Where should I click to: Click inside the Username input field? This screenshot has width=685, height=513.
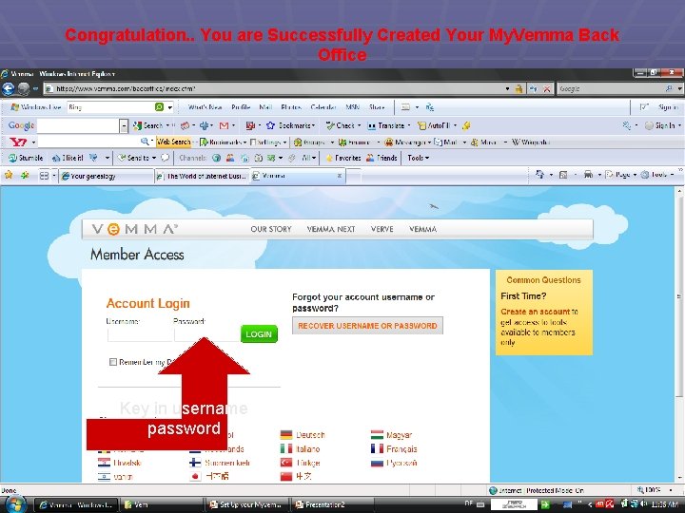pos(140,334)
